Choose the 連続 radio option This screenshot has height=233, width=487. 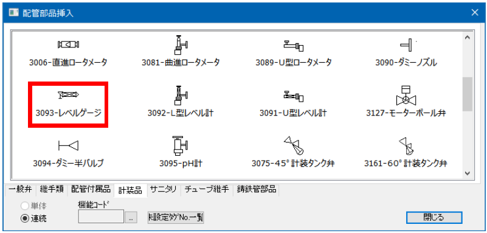pos(33,218)
